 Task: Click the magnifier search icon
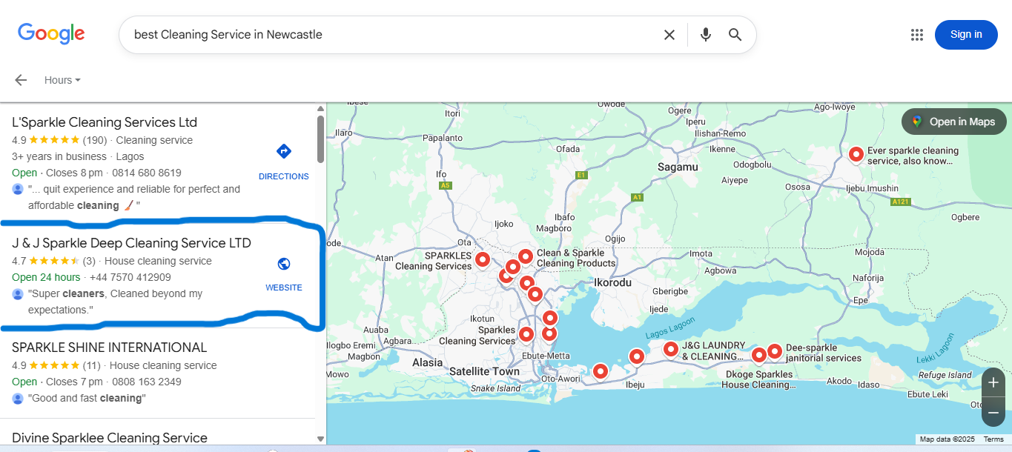pyautogui.click(x=735, y=35)
